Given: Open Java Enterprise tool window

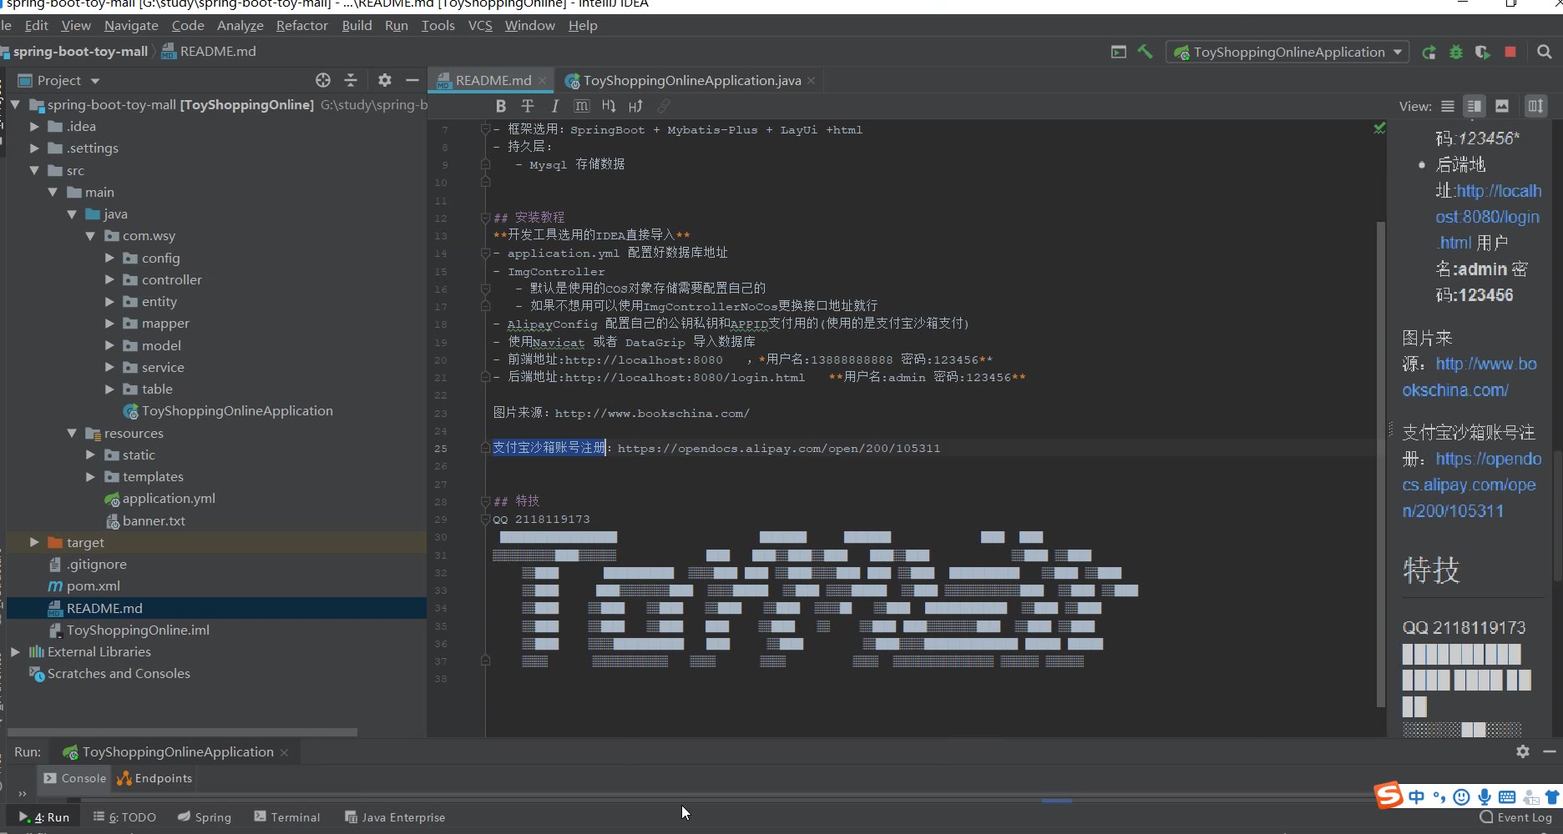Looking at the screenshot, I should pyautogui.click(x=395, y=817).
